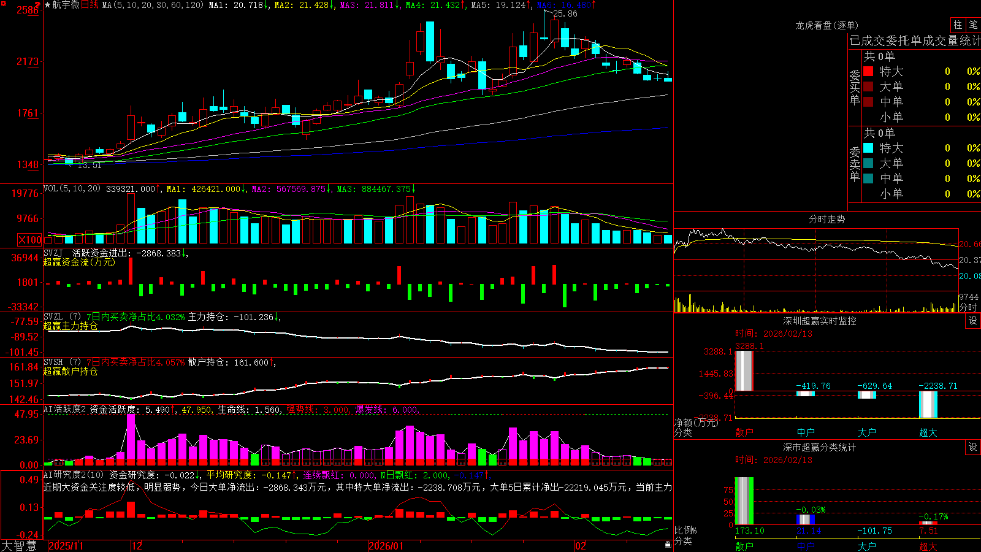
Task: Click the 超赢主力持仓 label
Action: point(71,326)
